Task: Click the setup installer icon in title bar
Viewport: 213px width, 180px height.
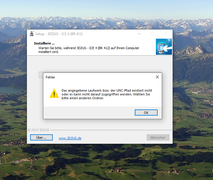Action: (32, 34)
